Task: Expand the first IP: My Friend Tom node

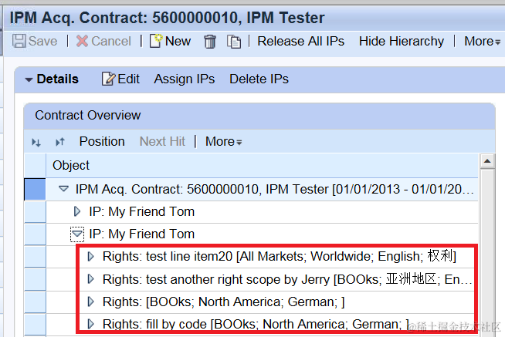Action: click(x=77, y=211)
